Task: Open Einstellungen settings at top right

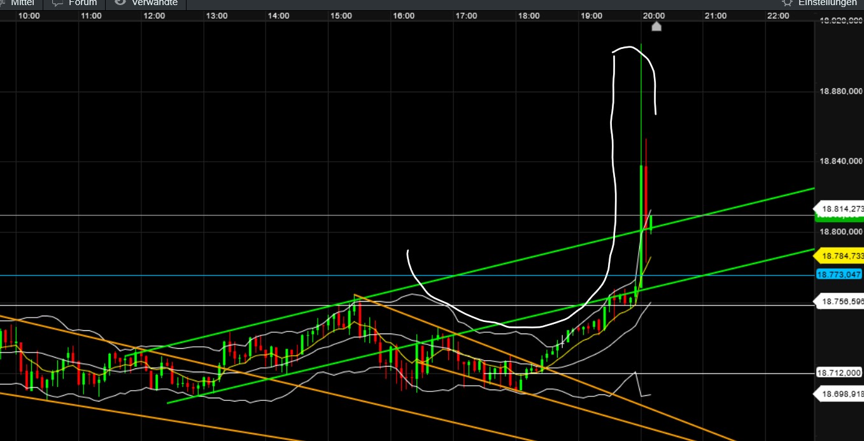Action: [820, 3]
